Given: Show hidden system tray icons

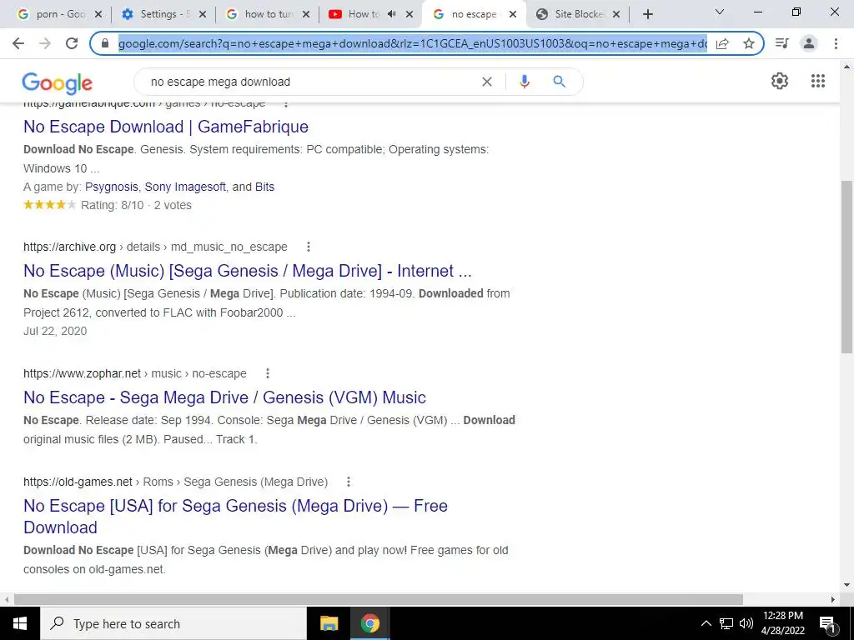Looking at the screenshot, I should pyautogui.click(x=706, y=623).
